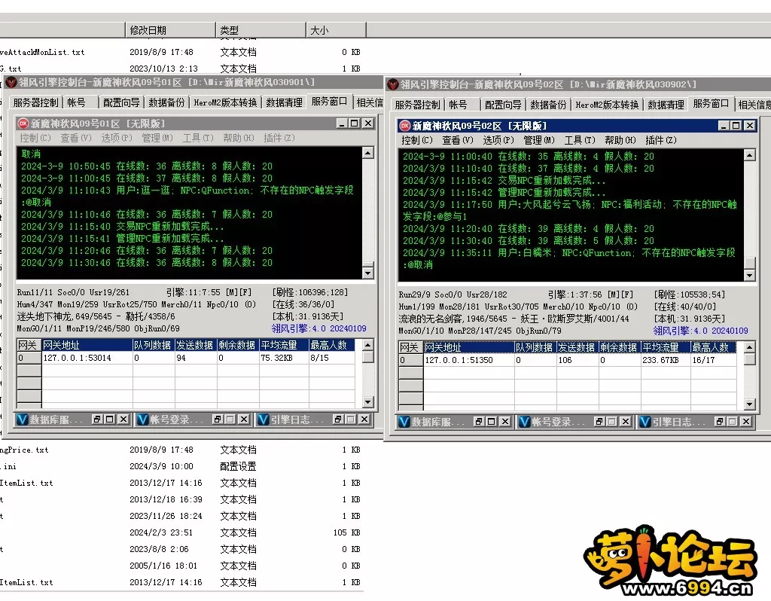This screenshot has width=771, height=601.
Task: Open 帮助(H) menu in 01区 window
Action: (239, 139)
